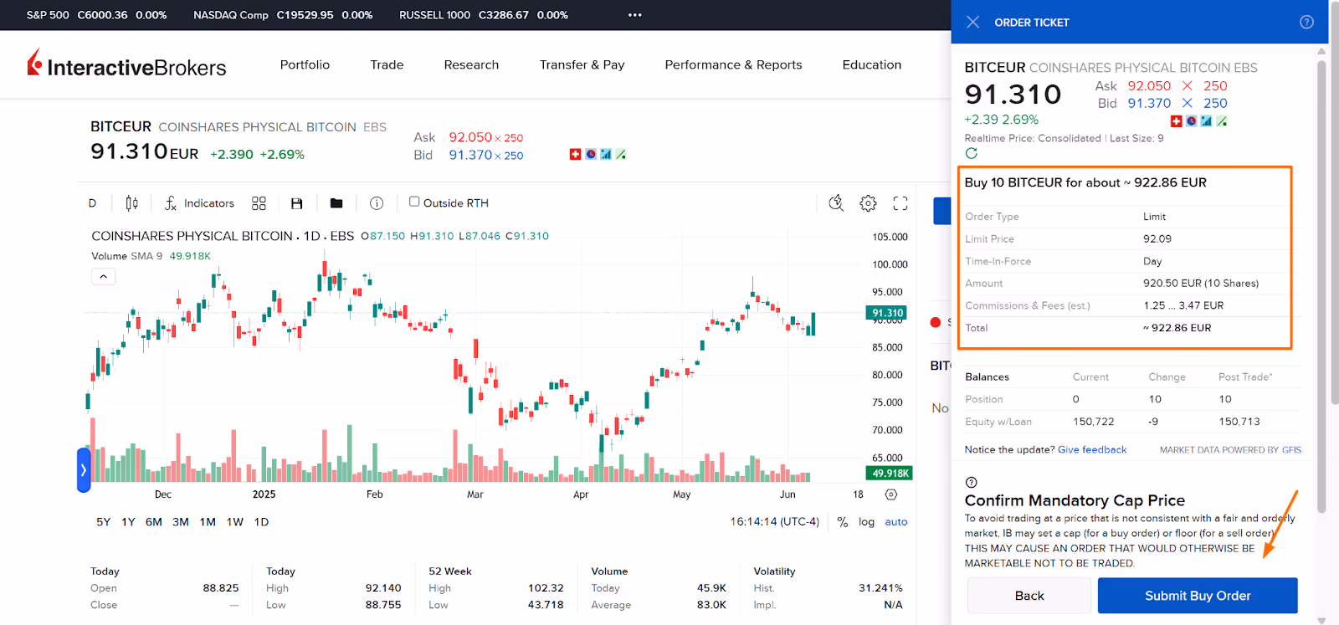Click bar chart icon beside main quote
Screen dimensions: 1339x625
tap(606, 154)
